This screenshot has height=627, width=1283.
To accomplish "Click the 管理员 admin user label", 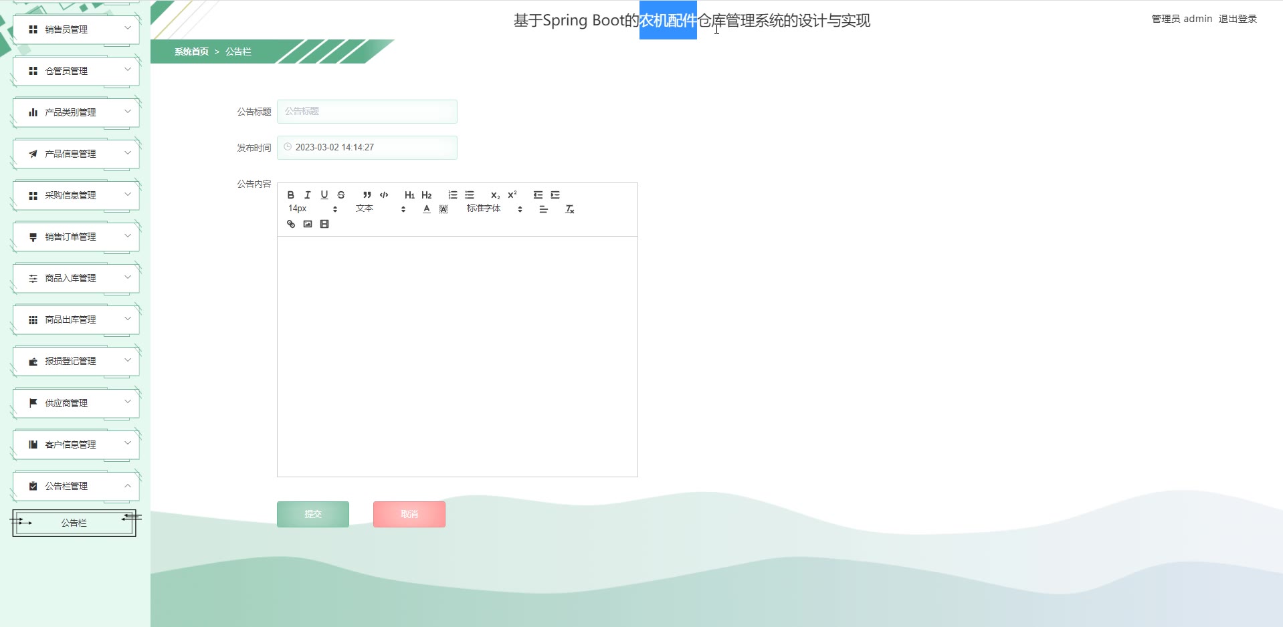I will click(x=1181, y=19).
